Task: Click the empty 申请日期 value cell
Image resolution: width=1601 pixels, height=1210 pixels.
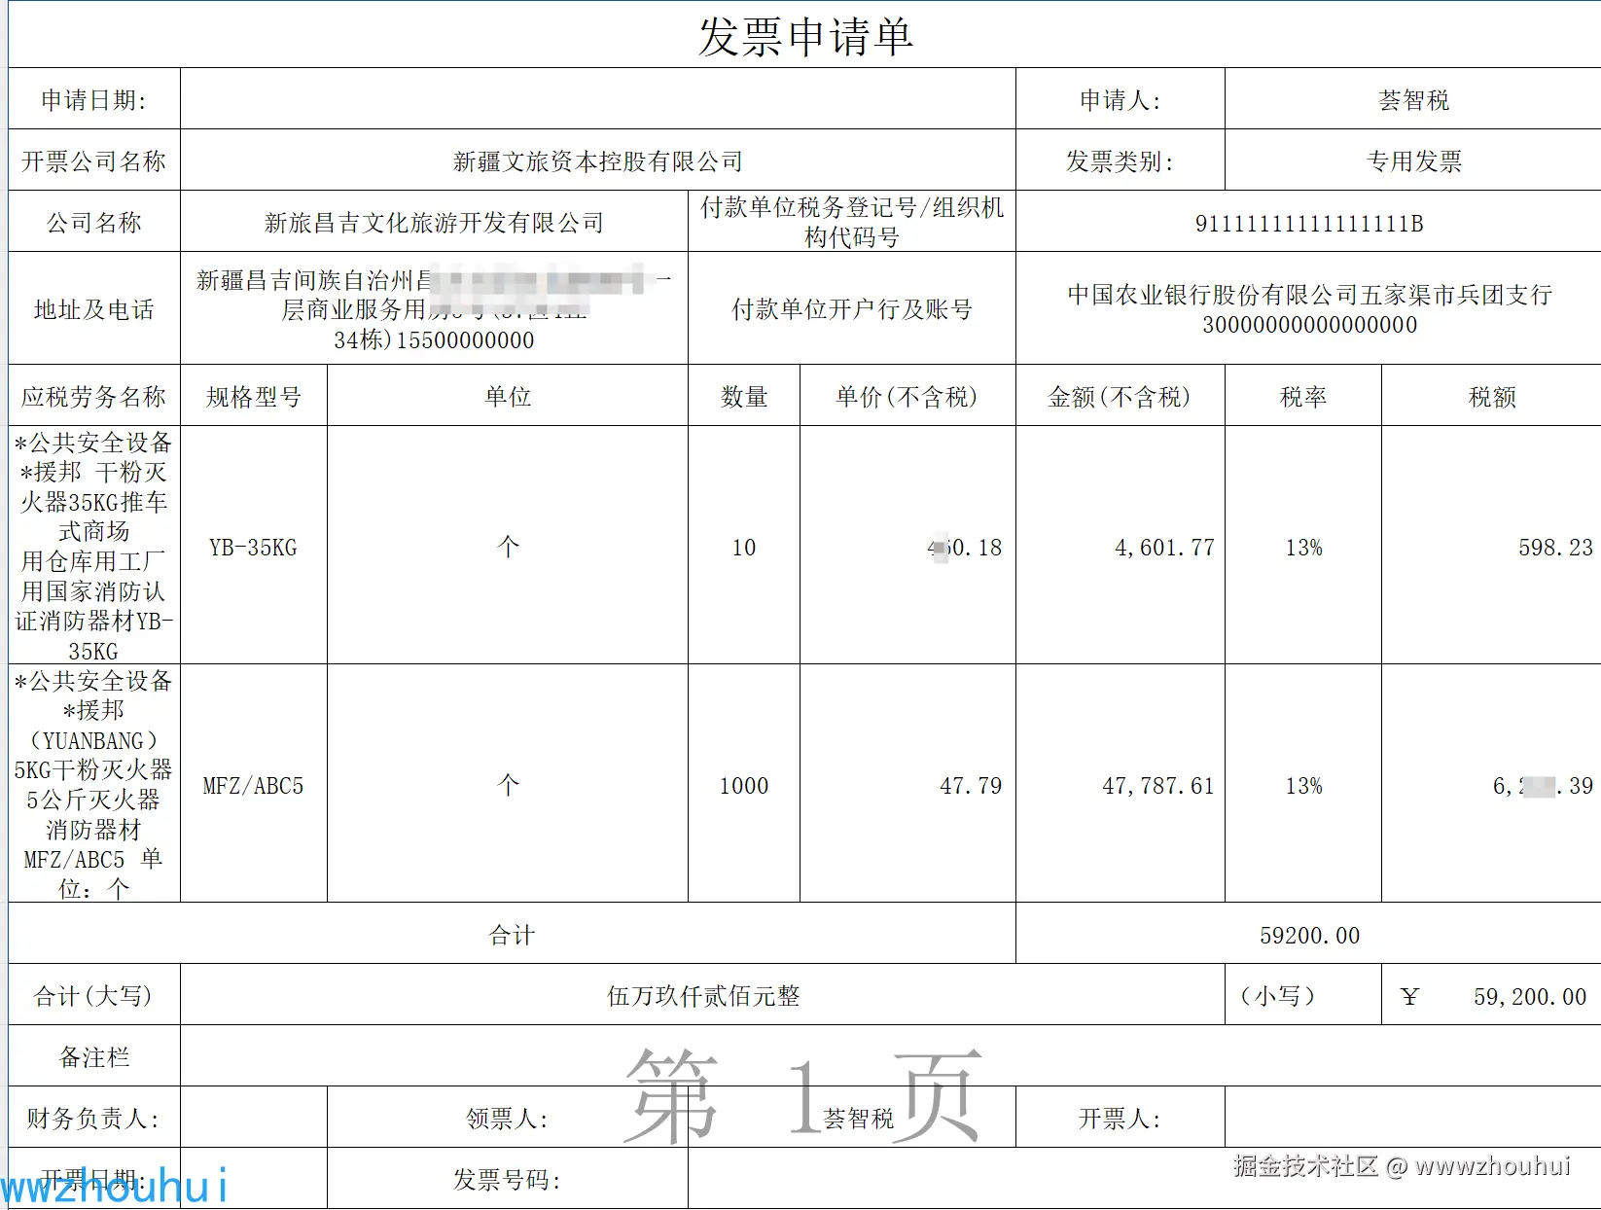Action: click(598, 99)
